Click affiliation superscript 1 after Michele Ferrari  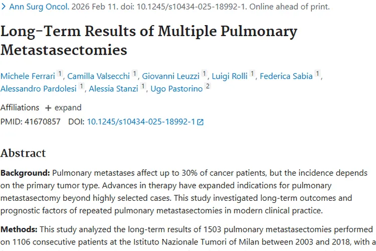[x=60, y=74]
